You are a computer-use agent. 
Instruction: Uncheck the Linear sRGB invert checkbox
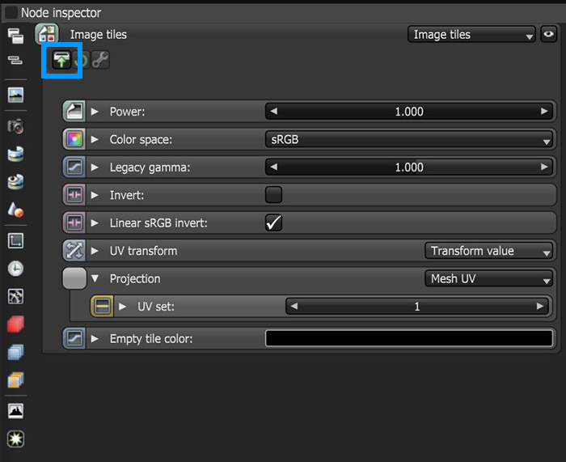(x=273, y=223)
